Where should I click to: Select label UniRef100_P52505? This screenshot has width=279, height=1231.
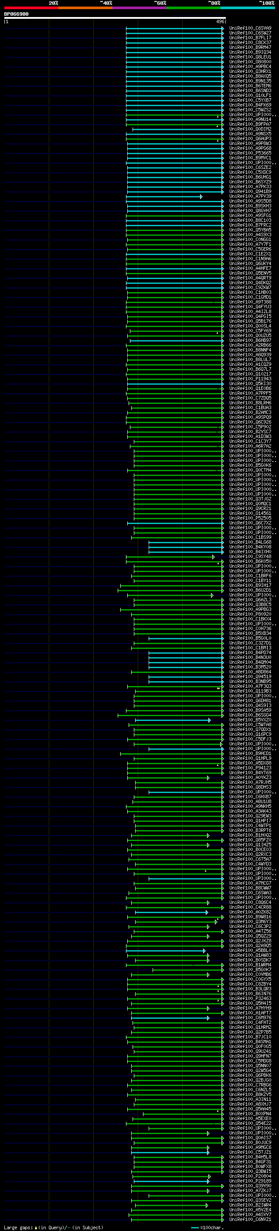250,518
